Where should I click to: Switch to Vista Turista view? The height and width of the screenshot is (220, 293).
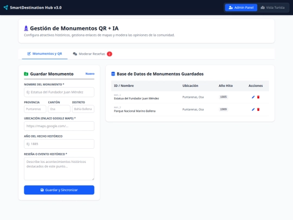[x=272, y=8]
